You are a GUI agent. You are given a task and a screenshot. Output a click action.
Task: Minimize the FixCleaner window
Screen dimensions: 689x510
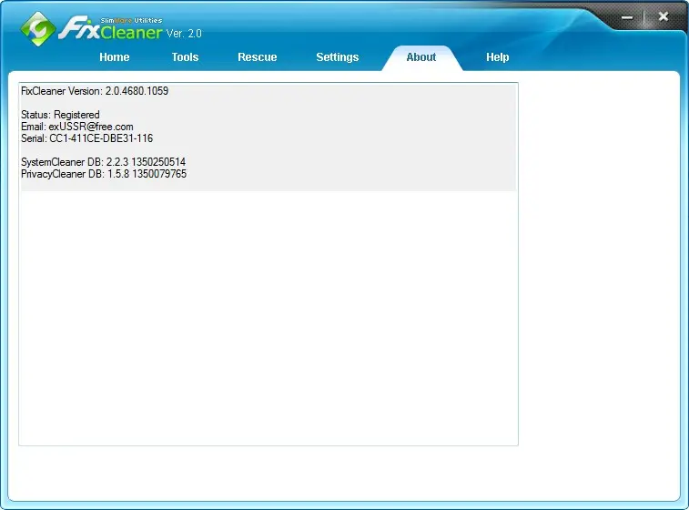pyautogui.click(x=627, y=17)
